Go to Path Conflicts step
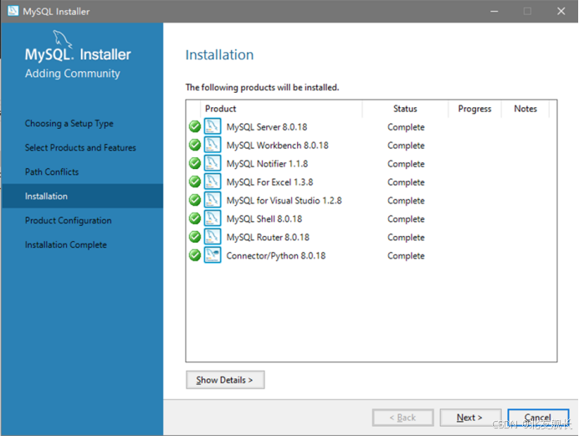This screenshot has width=579, height=436. pos(52,172)
